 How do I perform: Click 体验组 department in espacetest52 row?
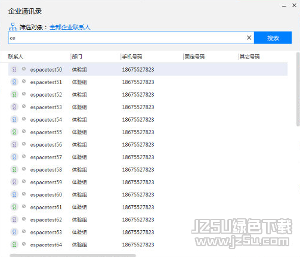[79, 95]
